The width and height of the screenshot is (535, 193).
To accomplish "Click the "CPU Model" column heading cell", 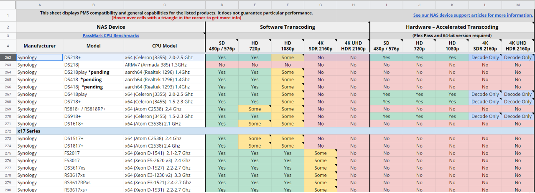I will 164,46.
